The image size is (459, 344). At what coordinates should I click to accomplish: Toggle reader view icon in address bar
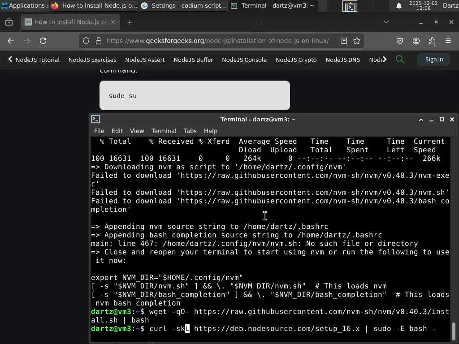344,41
